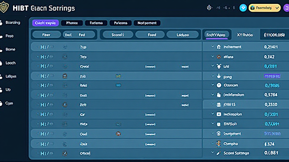Click the HIBT shield logo

click(x=4, y=7)
